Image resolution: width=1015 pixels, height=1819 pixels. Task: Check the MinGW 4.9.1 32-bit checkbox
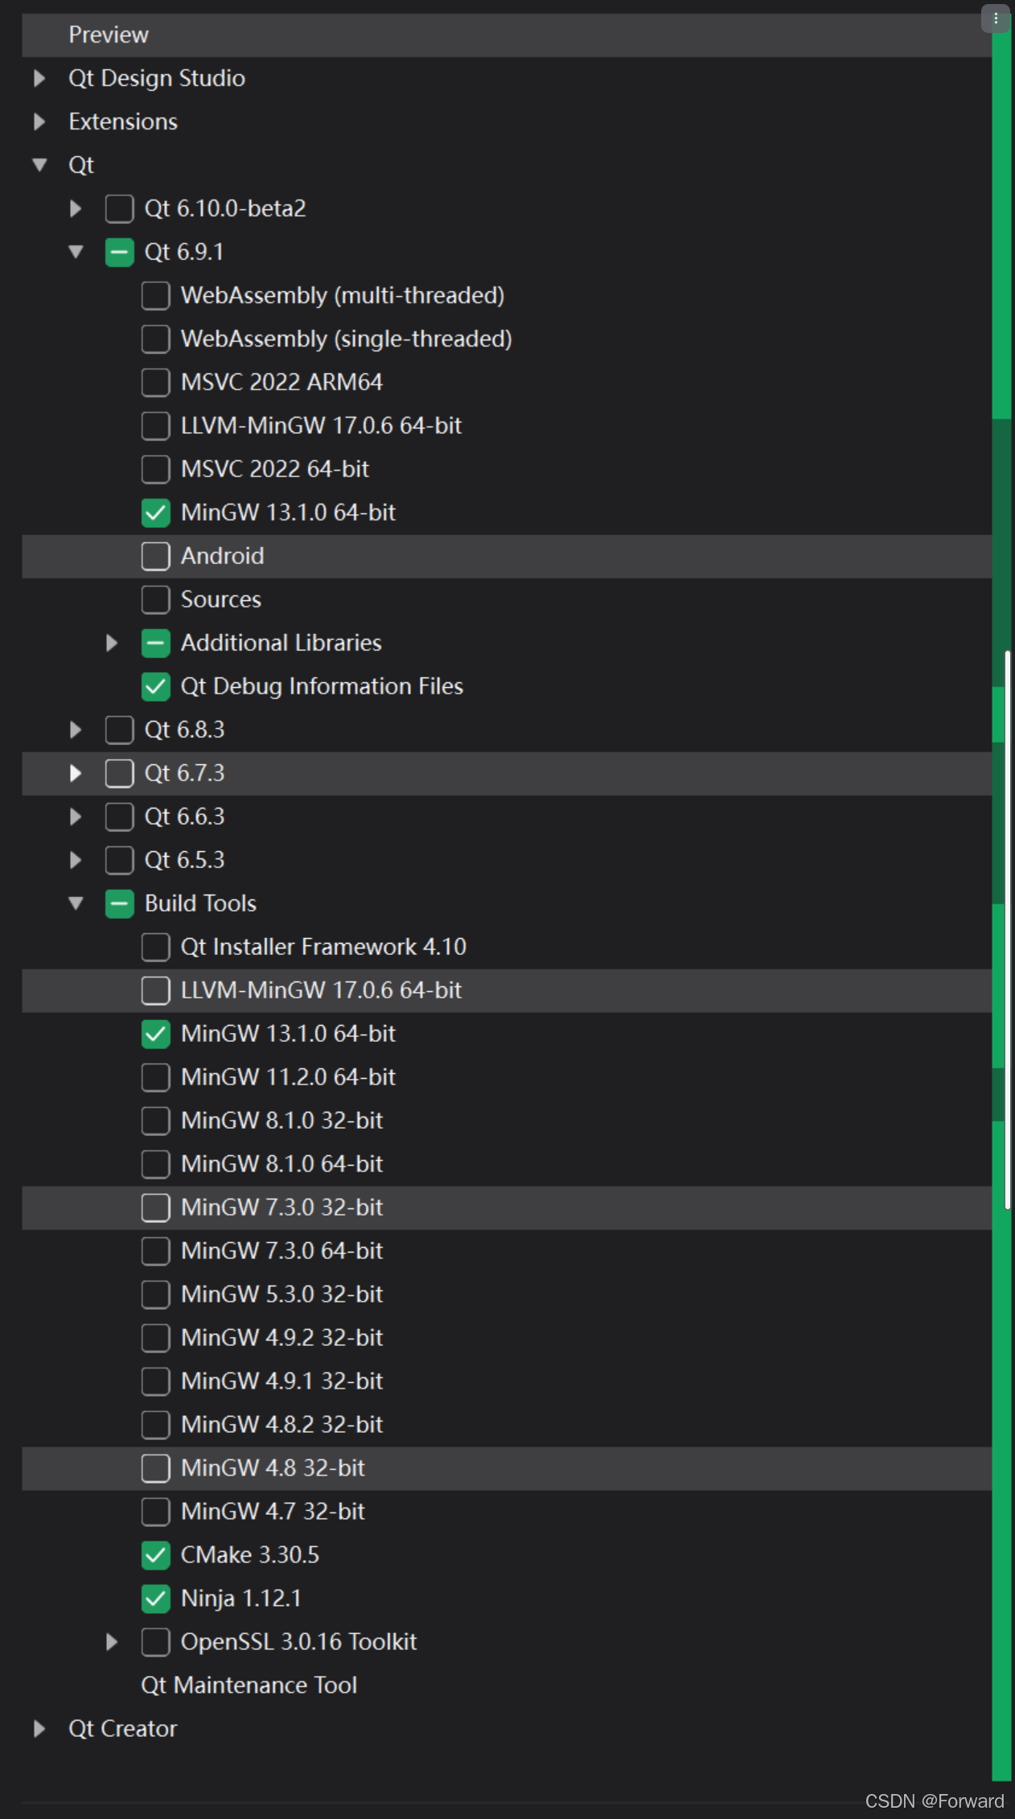[155, 1381]
